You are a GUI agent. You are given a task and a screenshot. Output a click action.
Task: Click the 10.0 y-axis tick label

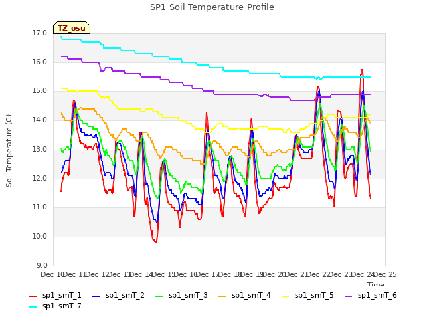pyautogui.click(x=40, y=237)
